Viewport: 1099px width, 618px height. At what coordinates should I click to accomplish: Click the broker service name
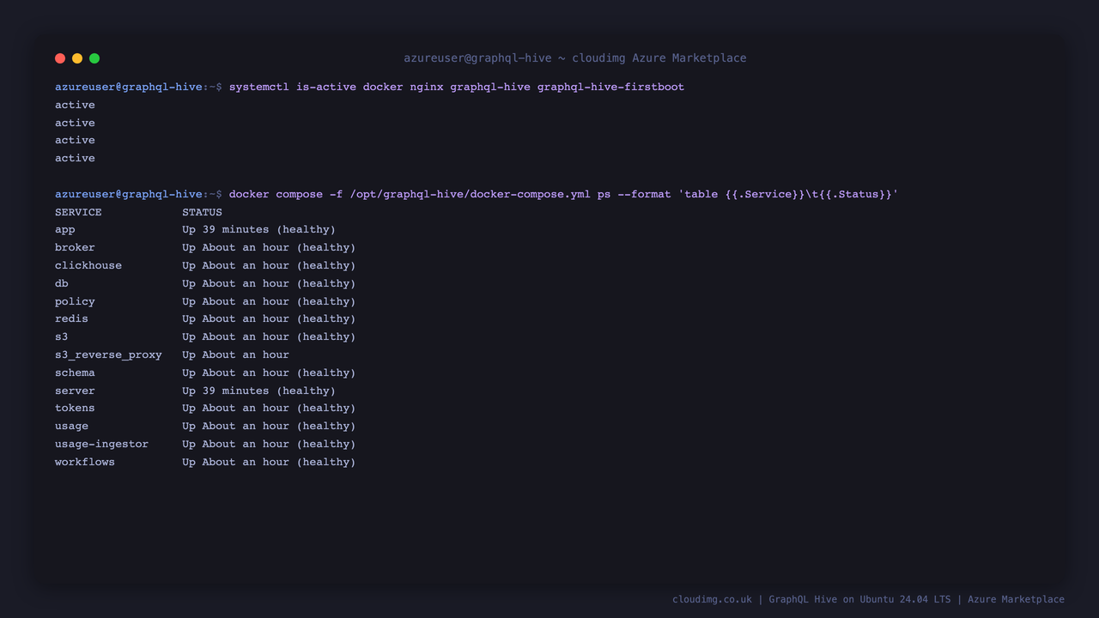pyautogui.click(x=75, y=247)
